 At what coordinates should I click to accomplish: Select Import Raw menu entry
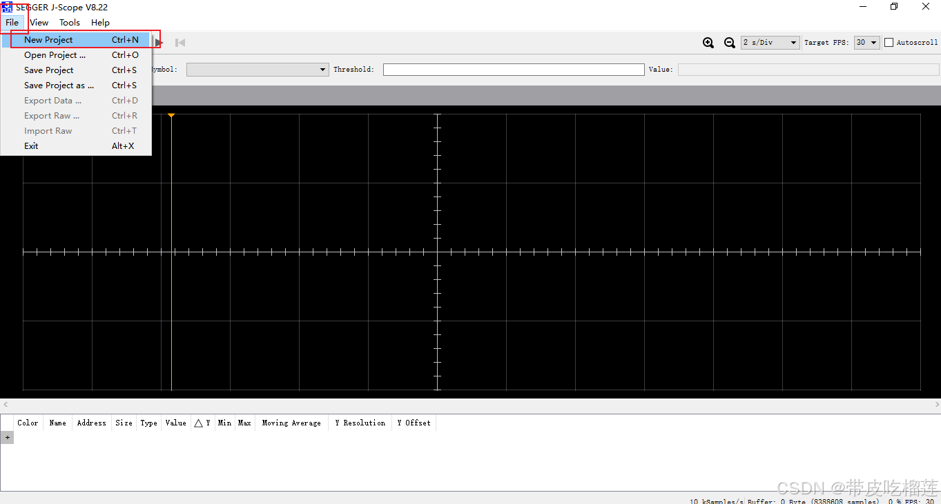point(76,131)
